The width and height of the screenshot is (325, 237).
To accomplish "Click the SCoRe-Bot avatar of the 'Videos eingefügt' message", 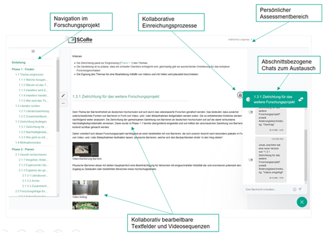I will click(250, 159).
